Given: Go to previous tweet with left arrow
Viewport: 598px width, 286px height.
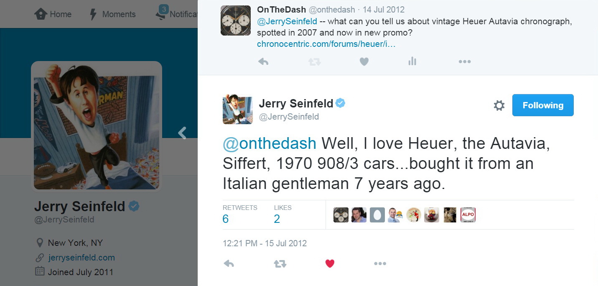Looking at the screenshot, I should click(182, 133).
